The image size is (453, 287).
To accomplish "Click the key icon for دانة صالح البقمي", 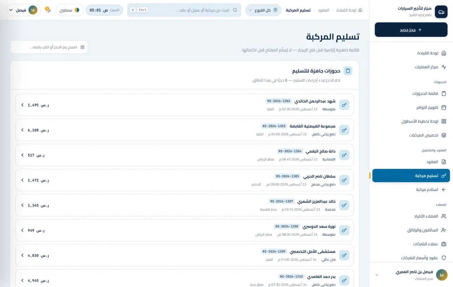I will pos(344,155).
